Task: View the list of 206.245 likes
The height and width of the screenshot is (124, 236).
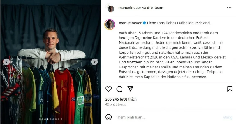Action: pos(120,99)
